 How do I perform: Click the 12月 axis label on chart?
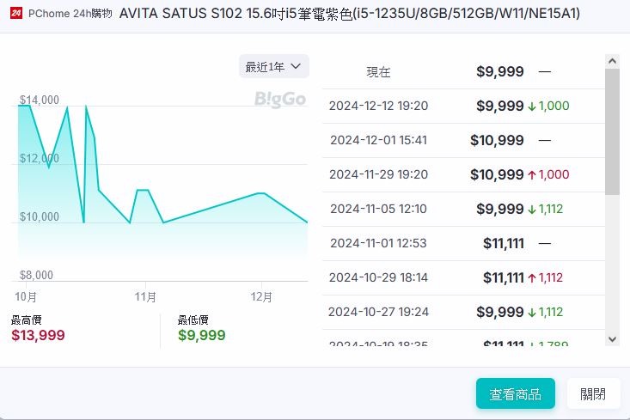click(x=261, y=297)
